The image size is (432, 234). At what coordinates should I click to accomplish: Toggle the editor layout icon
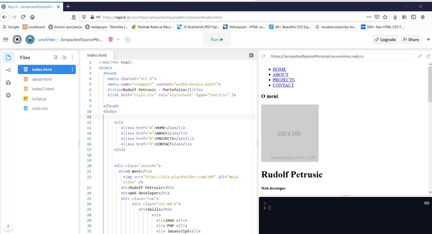[x=251, y=55]
